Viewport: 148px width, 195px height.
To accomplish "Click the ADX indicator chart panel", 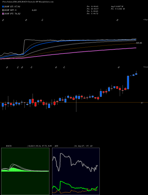I will click(x=76, y=171).
